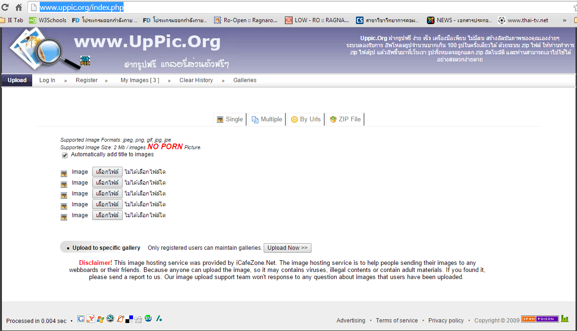Open the www.thai-tv.net bookmark
This screenshot has width=577, height=331.
click(523, 20)
